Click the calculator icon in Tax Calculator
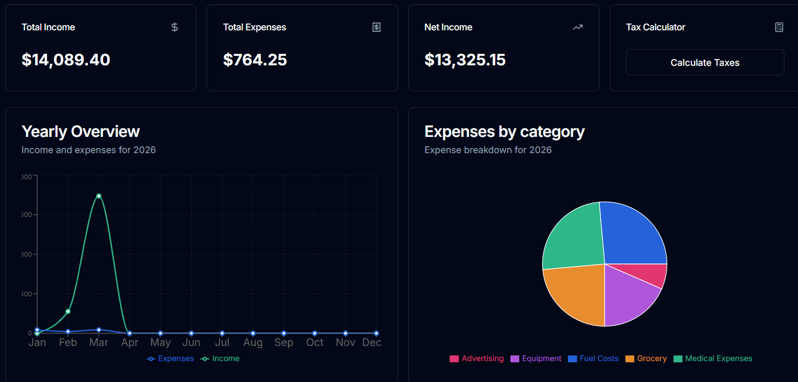This screenshot has width=798, height=382. coord(779,27)
